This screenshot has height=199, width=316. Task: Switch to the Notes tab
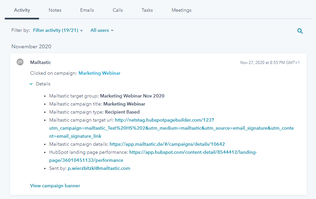(x=55, y=10)
